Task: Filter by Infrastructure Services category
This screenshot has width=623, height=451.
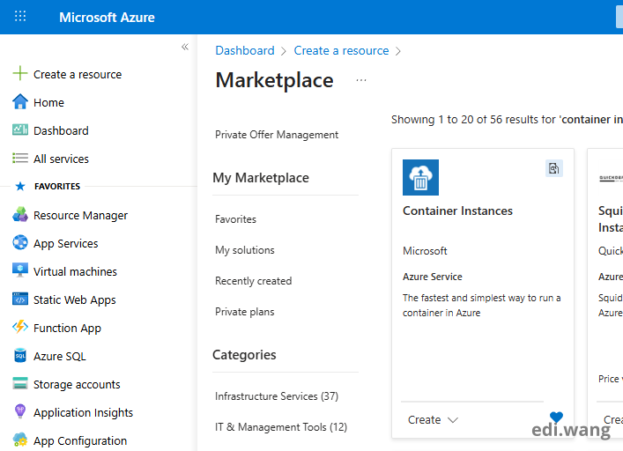Action: tap(276, 396)
